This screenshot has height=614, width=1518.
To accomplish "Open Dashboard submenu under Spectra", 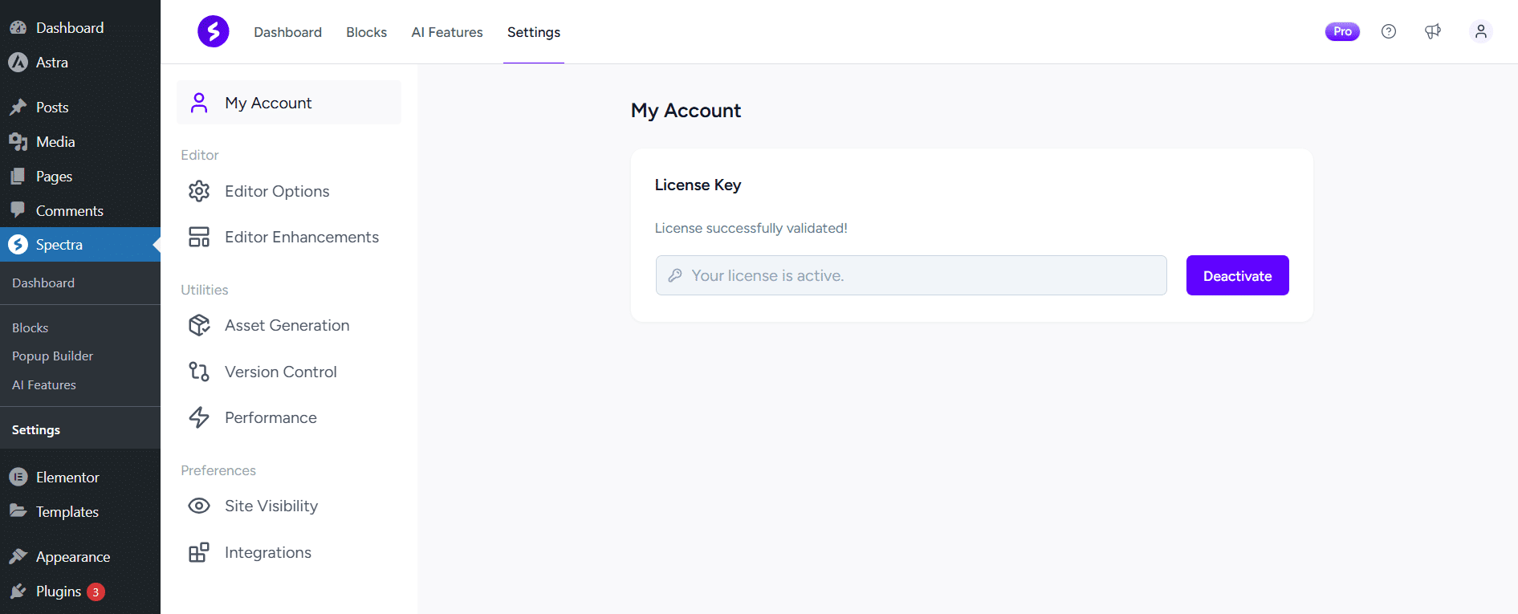I will (43, 283).
